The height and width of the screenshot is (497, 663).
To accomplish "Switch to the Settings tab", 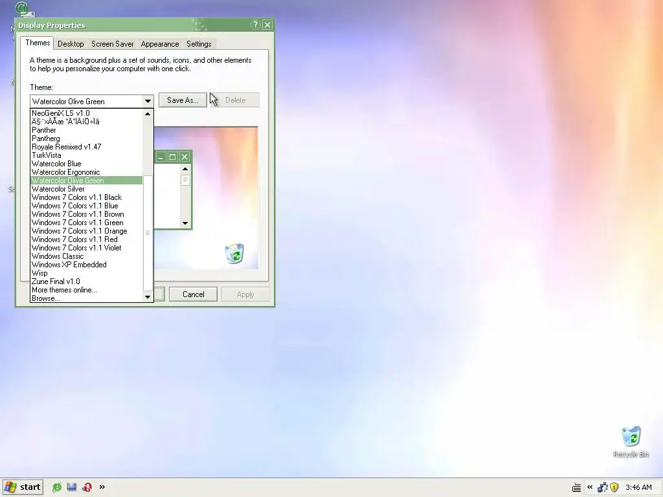I will (x=199, y=44).
